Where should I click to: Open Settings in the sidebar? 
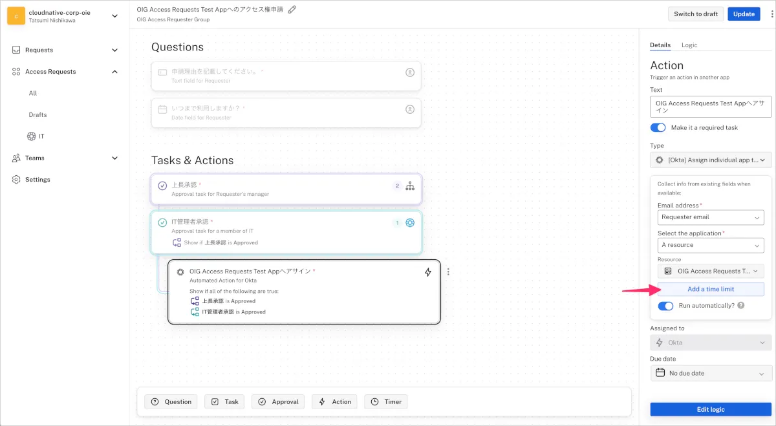(x=38, y=180)
